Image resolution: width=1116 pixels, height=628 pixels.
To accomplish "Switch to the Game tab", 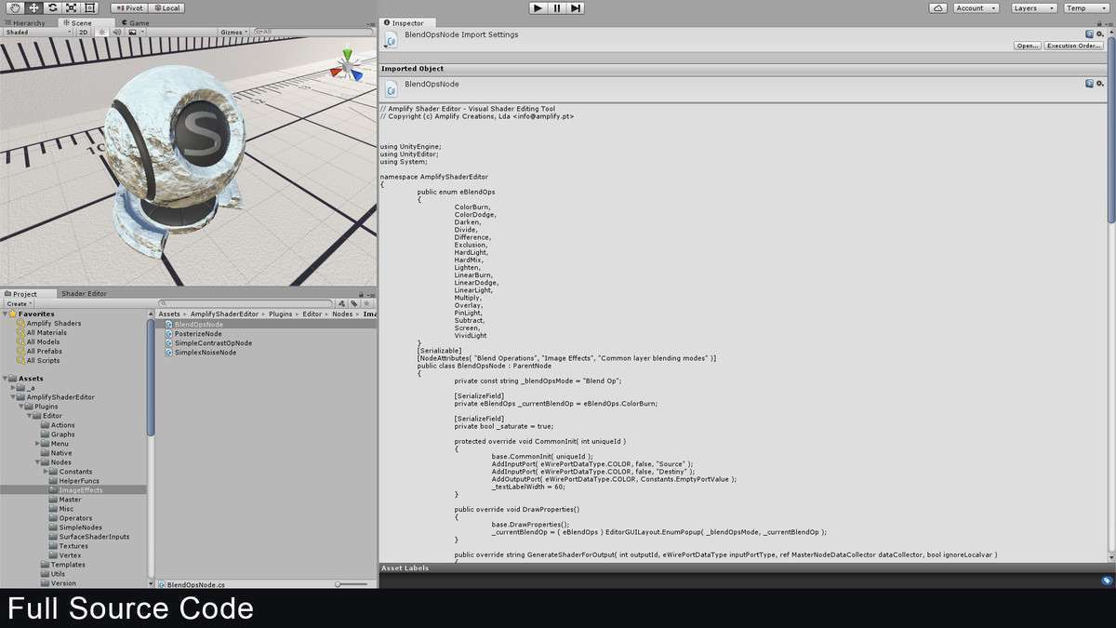I will [135, 22].
